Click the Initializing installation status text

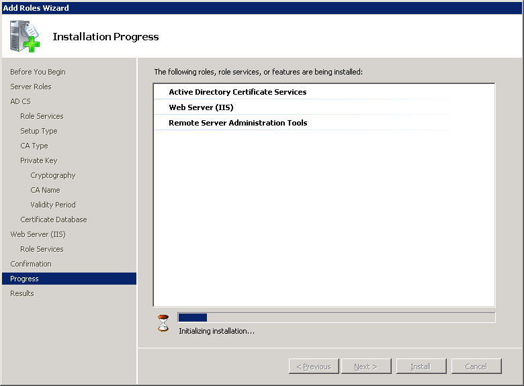tap(216, 331)
